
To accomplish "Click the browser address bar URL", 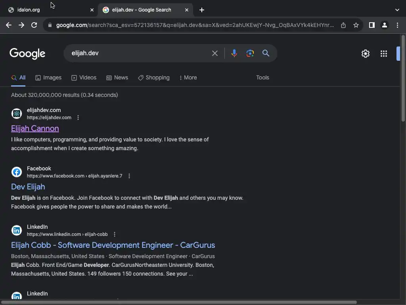I will 195,25.
